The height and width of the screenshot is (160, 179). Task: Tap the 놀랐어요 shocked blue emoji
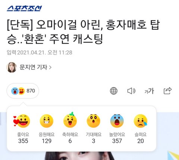(x=117, y=121)
